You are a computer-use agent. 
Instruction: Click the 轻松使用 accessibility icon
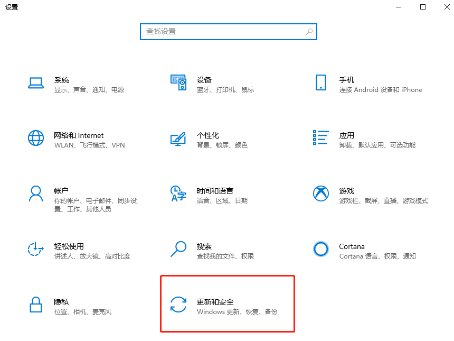click(35, 249)
